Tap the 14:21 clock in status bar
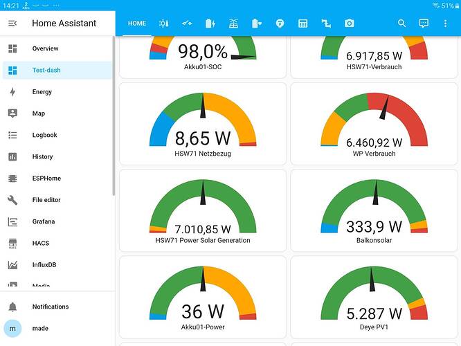The height and width of the screenshot is (346, 461). (10, 6)
